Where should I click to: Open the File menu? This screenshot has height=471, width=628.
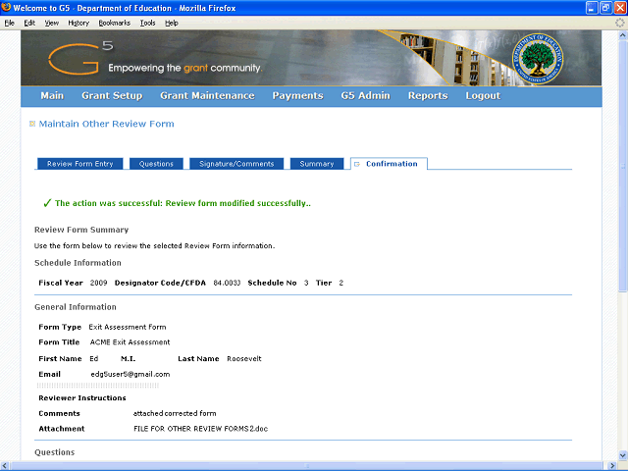click(9, 23)
